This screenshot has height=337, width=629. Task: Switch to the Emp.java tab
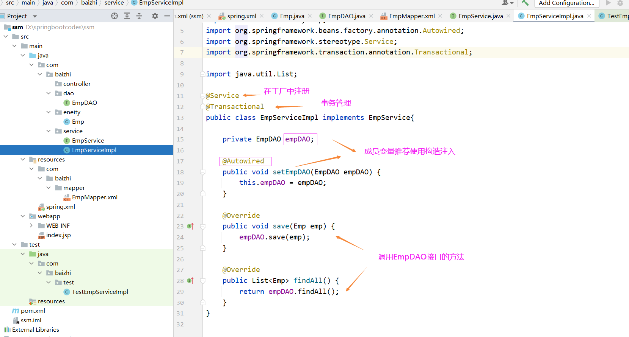(x=292, y=16)
